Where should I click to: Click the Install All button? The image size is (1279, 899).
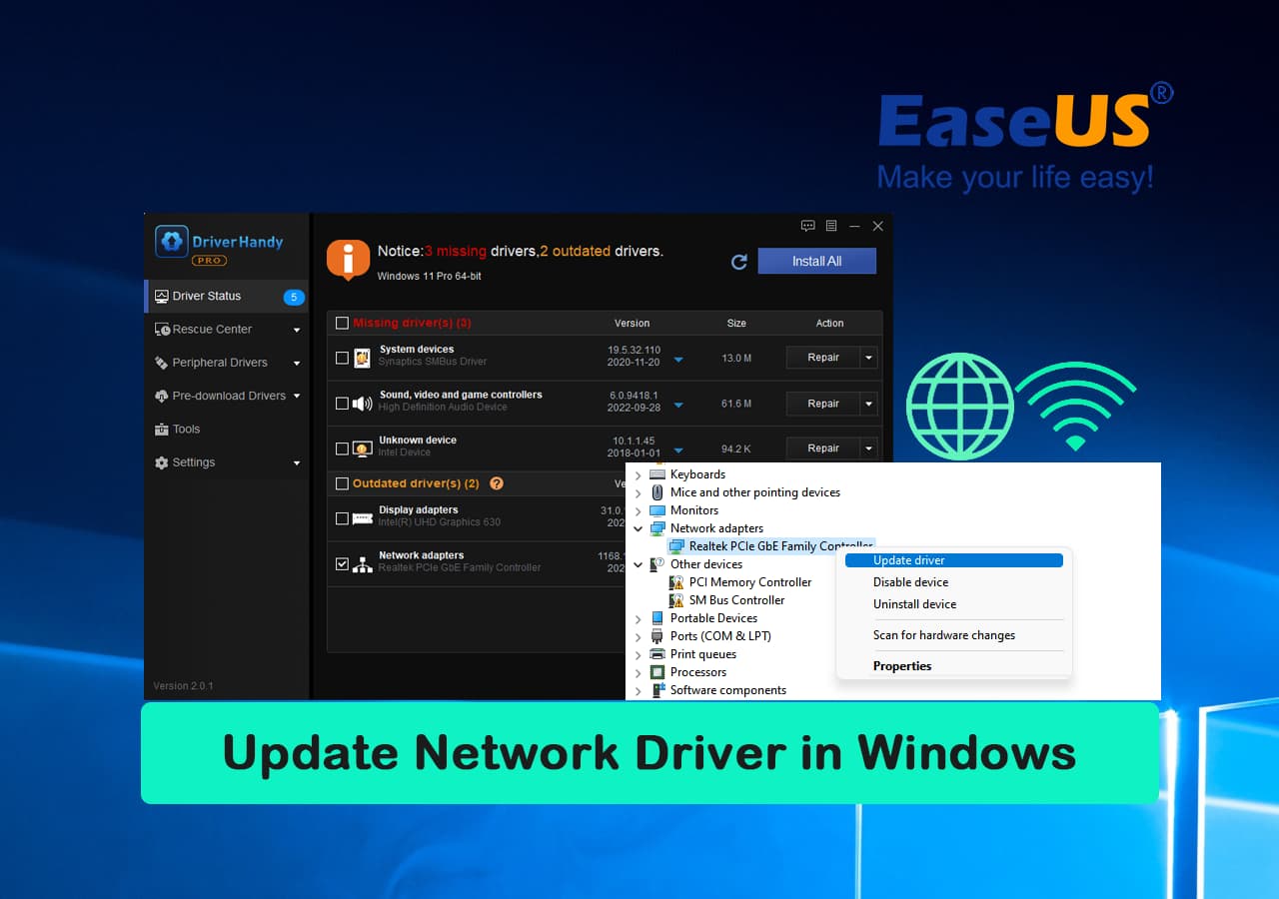point(816,261)
